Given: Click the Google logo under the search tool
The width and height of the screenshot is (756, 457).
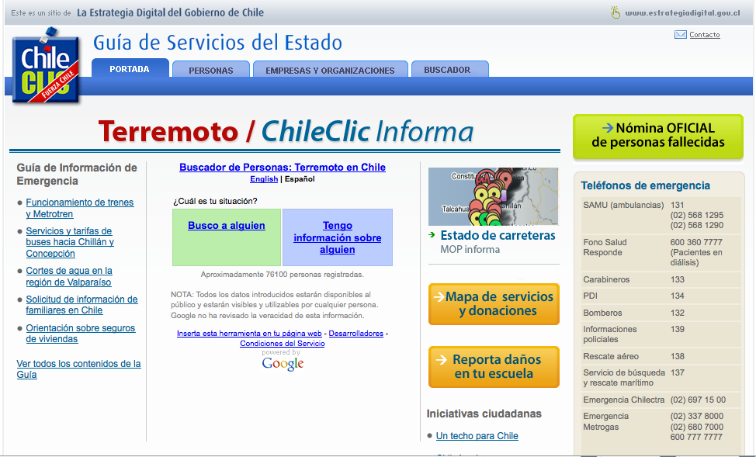Looking at the screenshot, I should pyautogui.click(x=283, y=362).
